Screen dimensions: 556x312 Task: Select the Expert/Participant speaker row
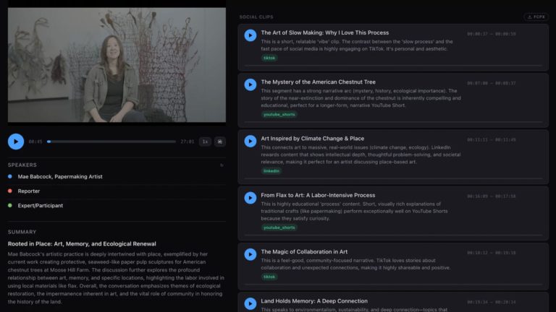pyautogui.click(x=117, y=206)
